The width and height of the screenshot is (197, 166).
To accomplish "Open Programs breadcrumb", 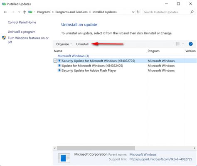I will click(44, 12).
